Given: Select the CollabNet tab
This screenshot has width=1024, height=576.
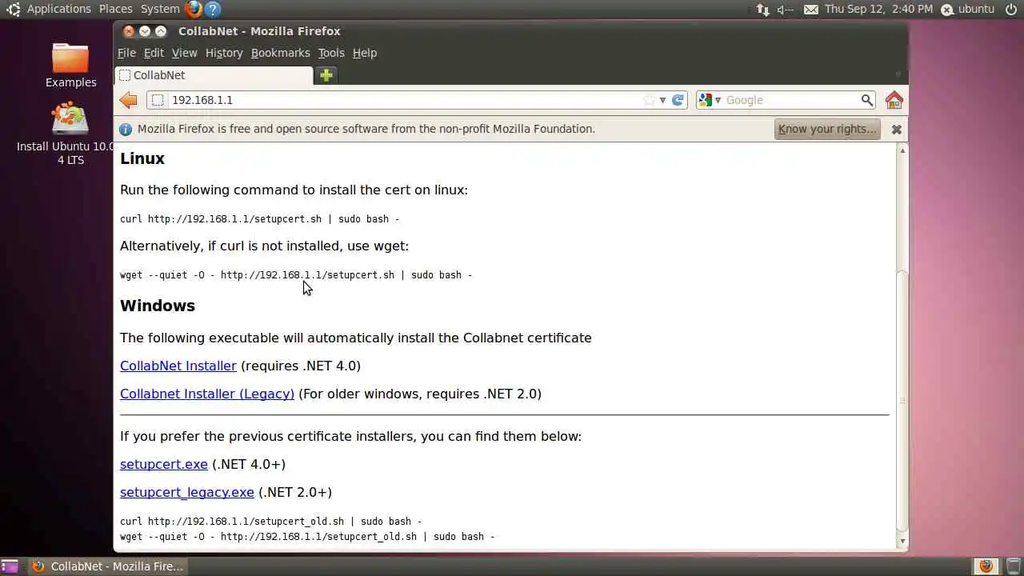Looking at the screenshot, I should click(214, 75).
